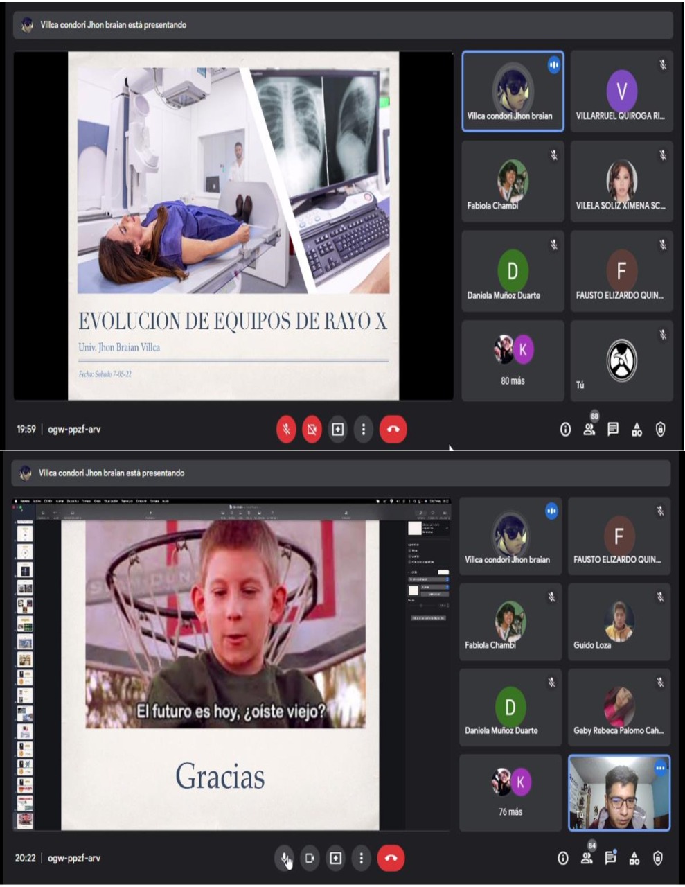Screen dimensions: 685x887
Task: Select the VILELA SOLIZ XIMENA participant tile
Action: click(x=621, y=182)
